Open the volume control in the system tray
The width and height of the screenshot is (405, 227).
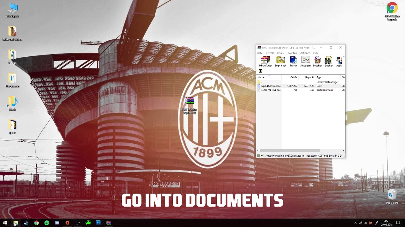pos(360,223)
